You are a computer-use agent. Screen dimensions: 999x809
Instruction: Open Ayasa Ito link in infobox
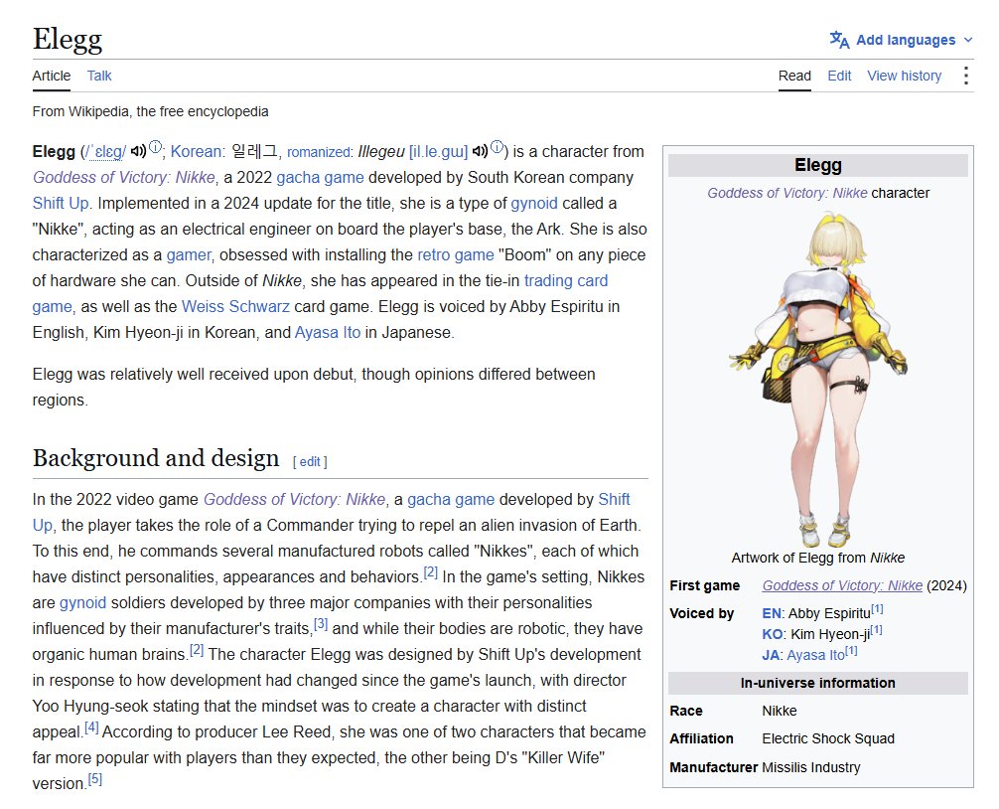[x=815, y=655]
